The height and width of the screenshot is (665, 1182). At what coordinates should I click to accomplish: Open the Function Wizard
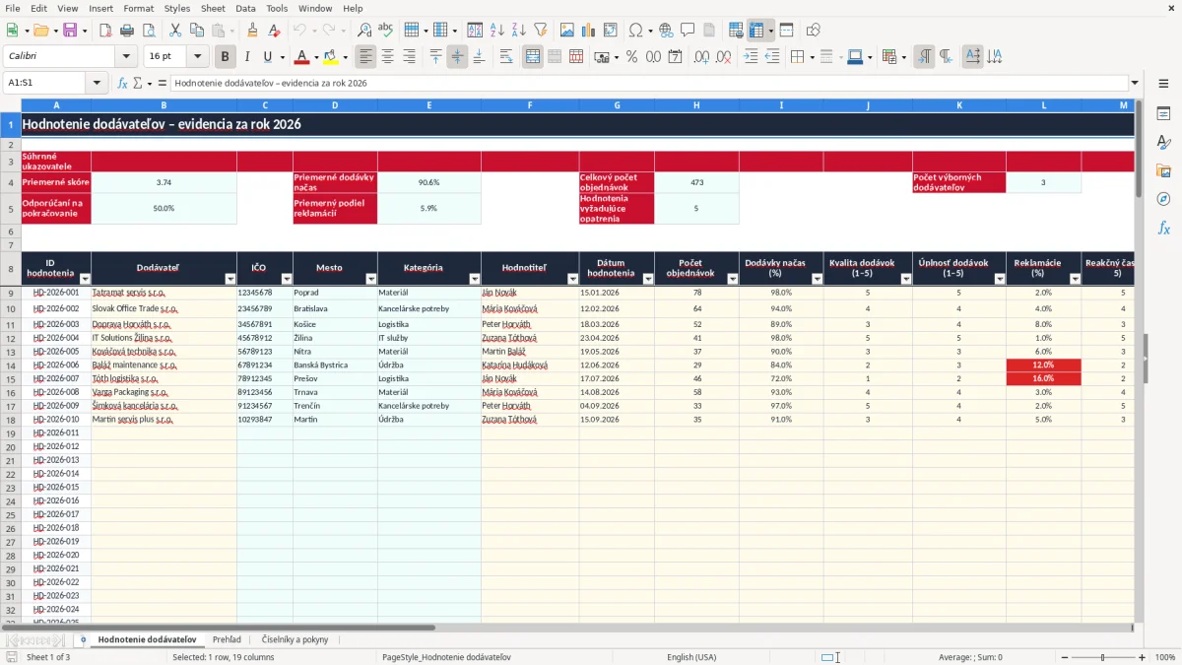click(122, 83)
